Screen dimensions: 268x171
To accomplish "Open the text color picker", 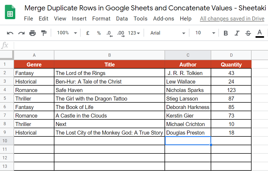I will click(260, 33).
